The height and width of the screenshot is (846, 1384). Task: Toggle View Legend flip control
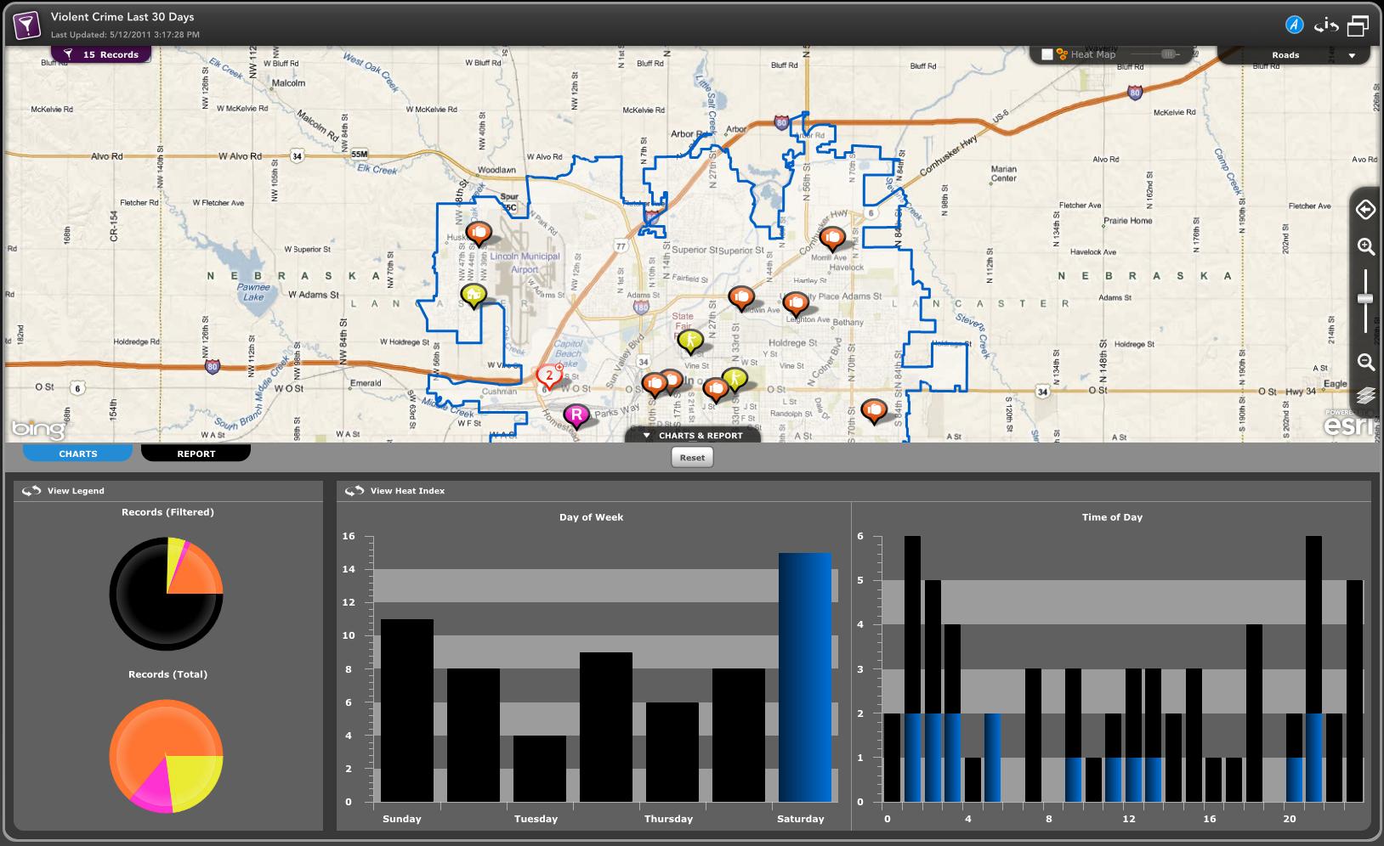click(31, 491)
